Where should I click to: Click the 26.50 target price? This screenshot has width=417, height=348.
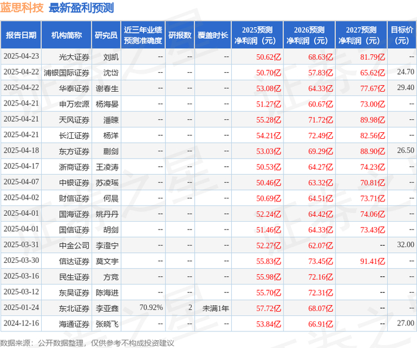(406, 150)
